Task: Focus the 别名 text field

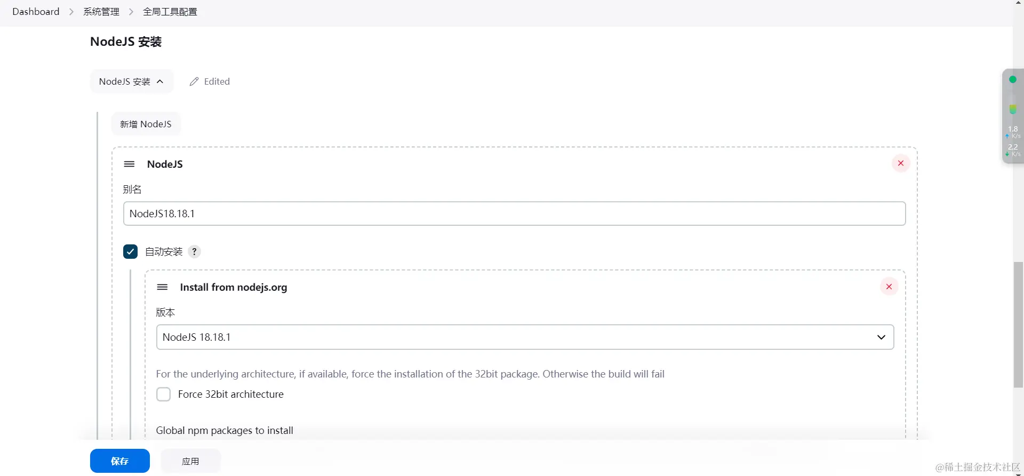Action: click(514, 214)
